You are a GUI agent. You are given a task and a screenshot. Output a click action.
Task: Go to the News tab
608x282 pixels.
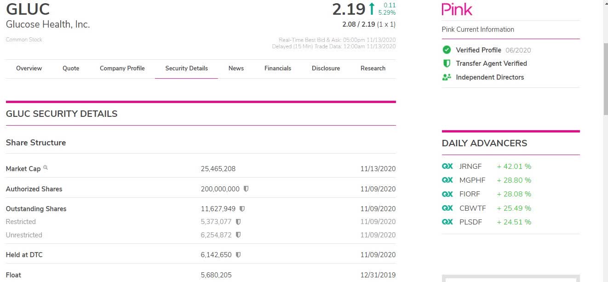236,69
